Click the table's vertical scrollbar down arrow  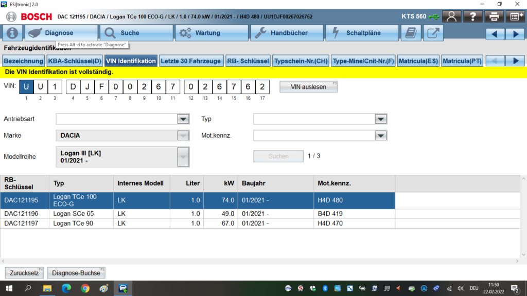tap(523, 255)
